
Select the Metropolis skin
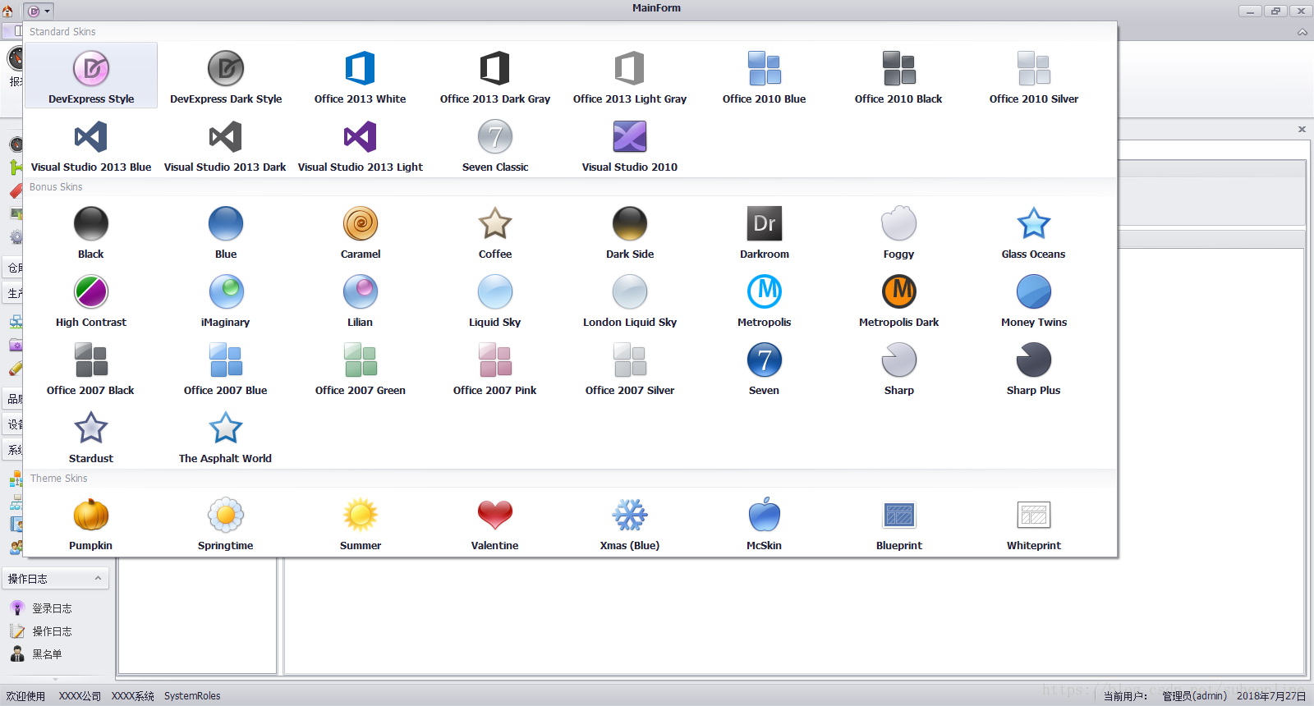(765, 299)
